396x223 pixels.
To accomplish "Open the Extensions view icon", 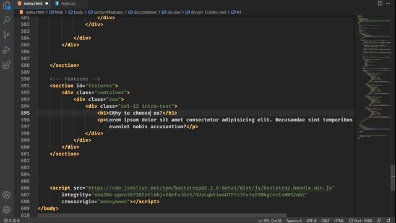I will tap(7, 64).
